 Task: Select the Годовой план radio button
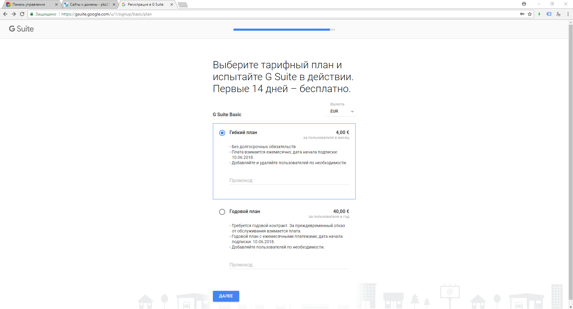[222, 212]
